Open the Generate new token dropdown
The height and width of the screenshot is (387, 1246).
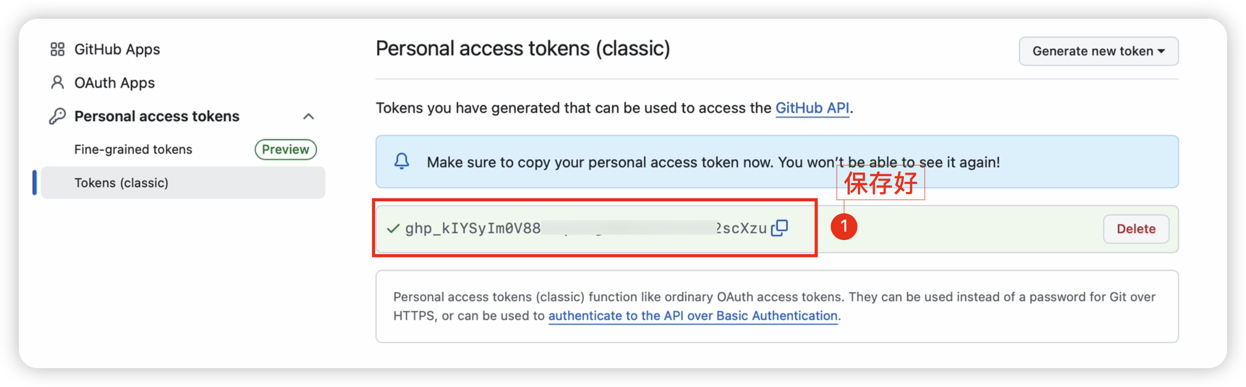pyautogui.click(x=1098, y=51)
